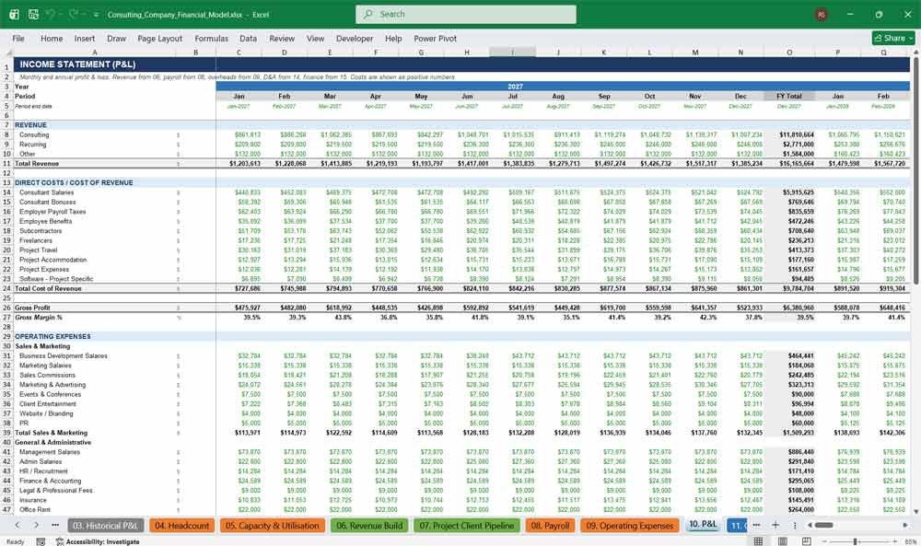Open the 08. Payroll sheet

[x=551, y=526]
